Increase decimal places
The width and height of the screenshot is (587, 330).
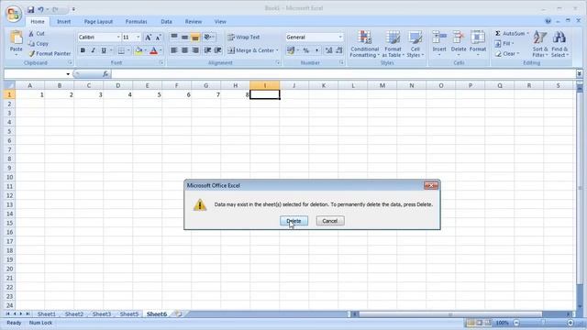click(x=328, y=50)
